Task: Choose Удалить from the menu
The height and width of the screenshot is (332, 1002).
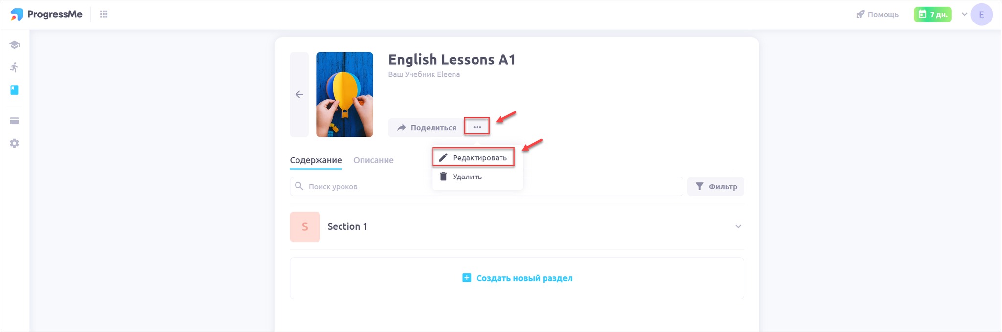Action: tap(467, 177)
